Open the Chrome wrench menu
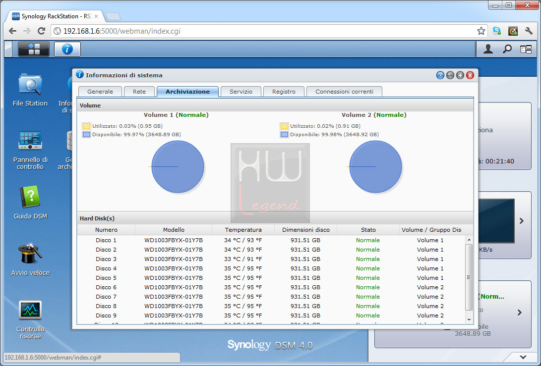This screenshot has height=366, width=541. click(x=529, y=31)
